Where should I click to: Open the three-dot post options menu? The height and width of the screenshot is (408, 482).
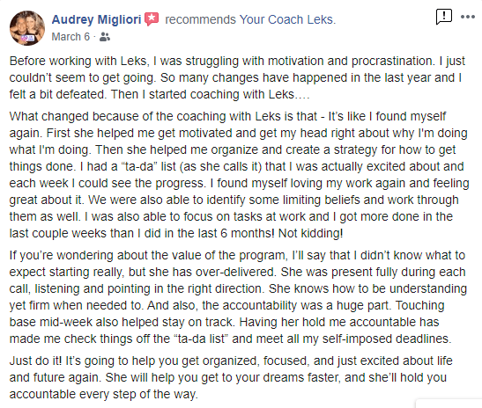pyautogui.click(x=468, y=17)
